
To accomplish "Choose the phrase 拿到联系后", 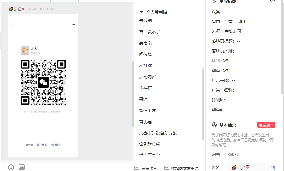I will pyautogui.click(x=150, y=144).
